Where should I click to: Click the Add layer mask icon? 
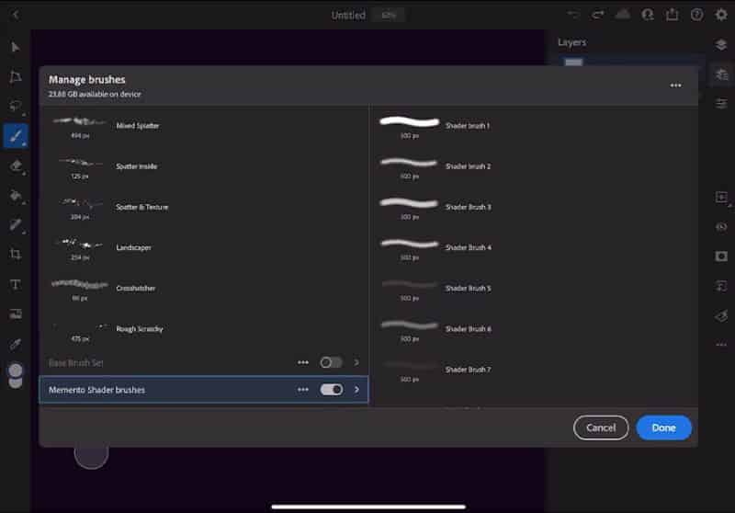click(x=721, y=256)
